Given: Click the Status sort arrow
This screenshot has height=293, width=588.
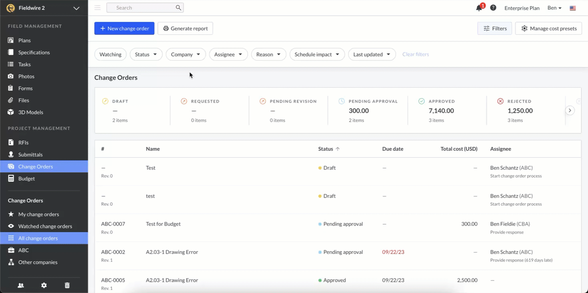Looking at the screenshot, I should [338, 149].
